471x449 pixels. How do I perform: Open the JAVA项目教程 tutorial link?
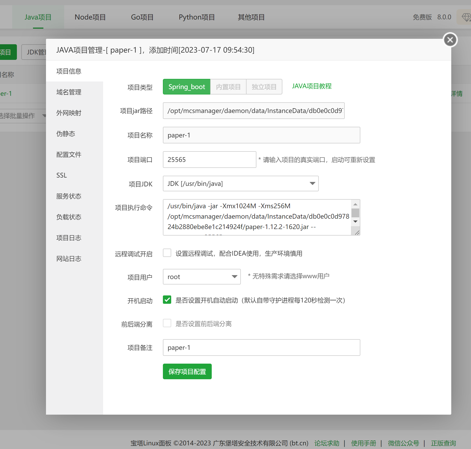312,86
